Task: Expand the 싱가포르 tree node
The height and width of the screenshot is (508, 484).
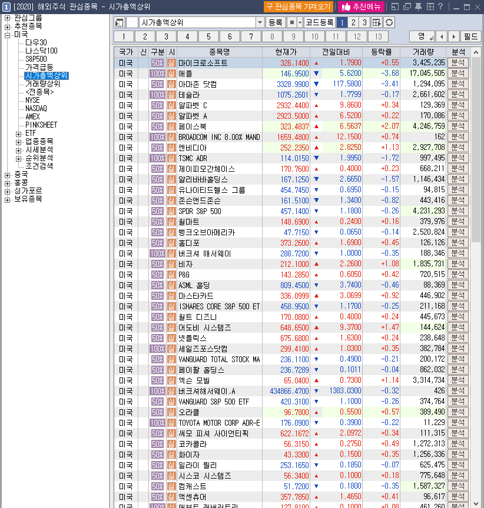Action: 7,191
